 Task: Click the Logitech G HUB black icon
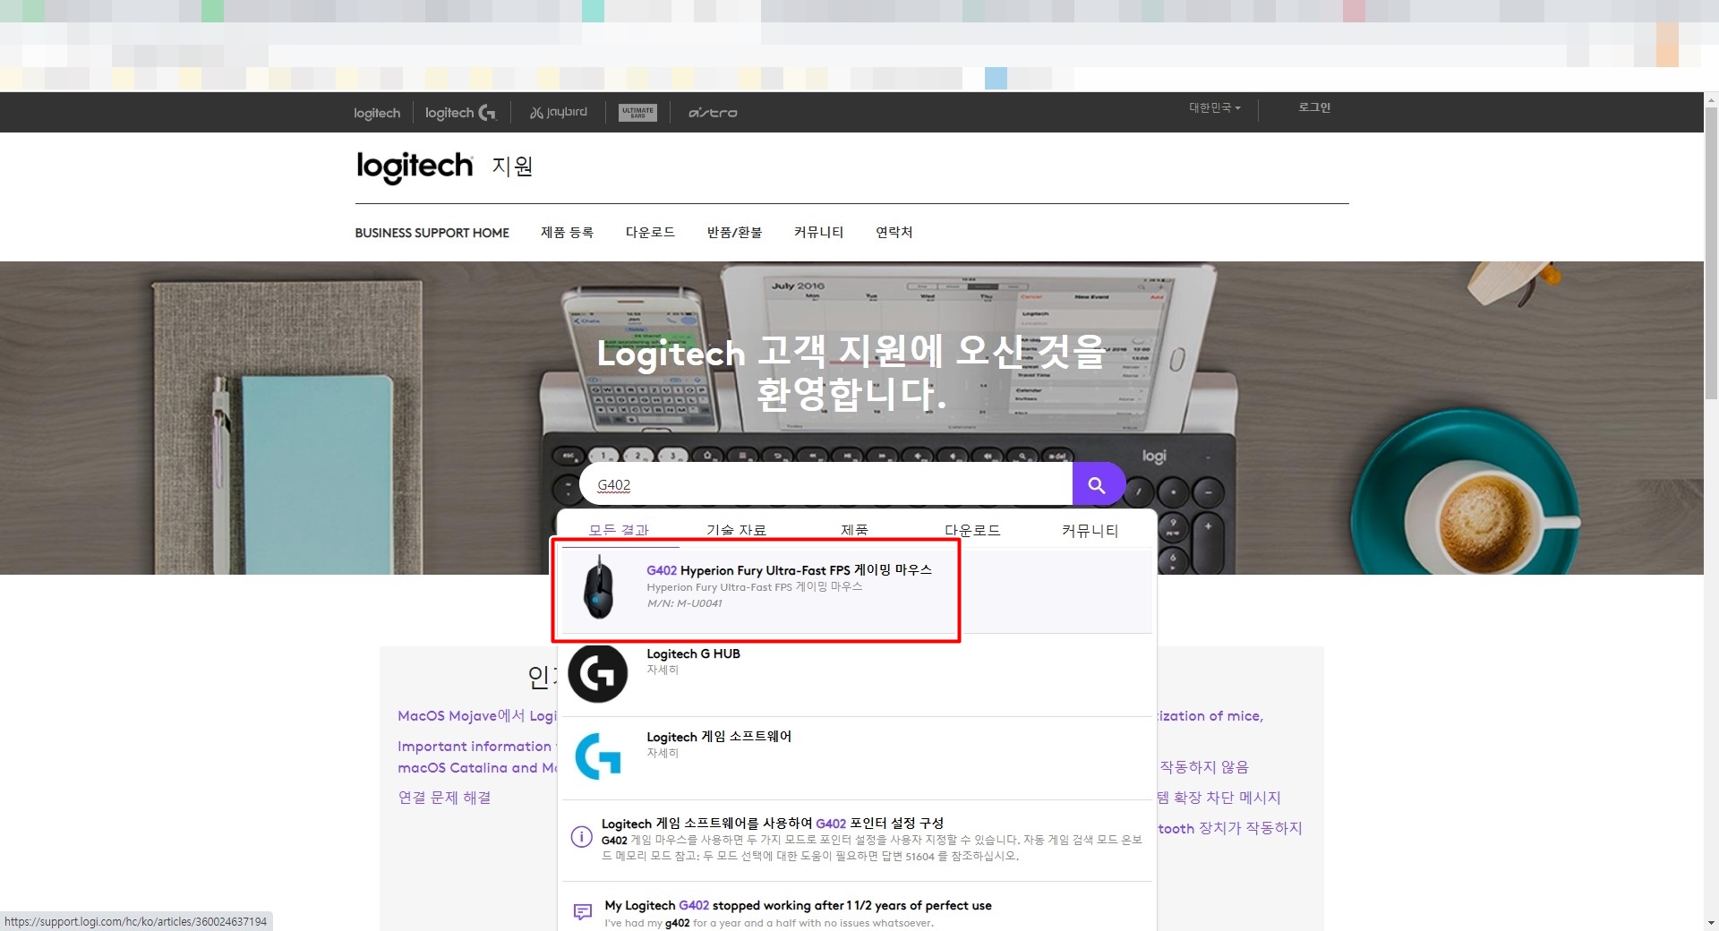(x=598, y=673)
